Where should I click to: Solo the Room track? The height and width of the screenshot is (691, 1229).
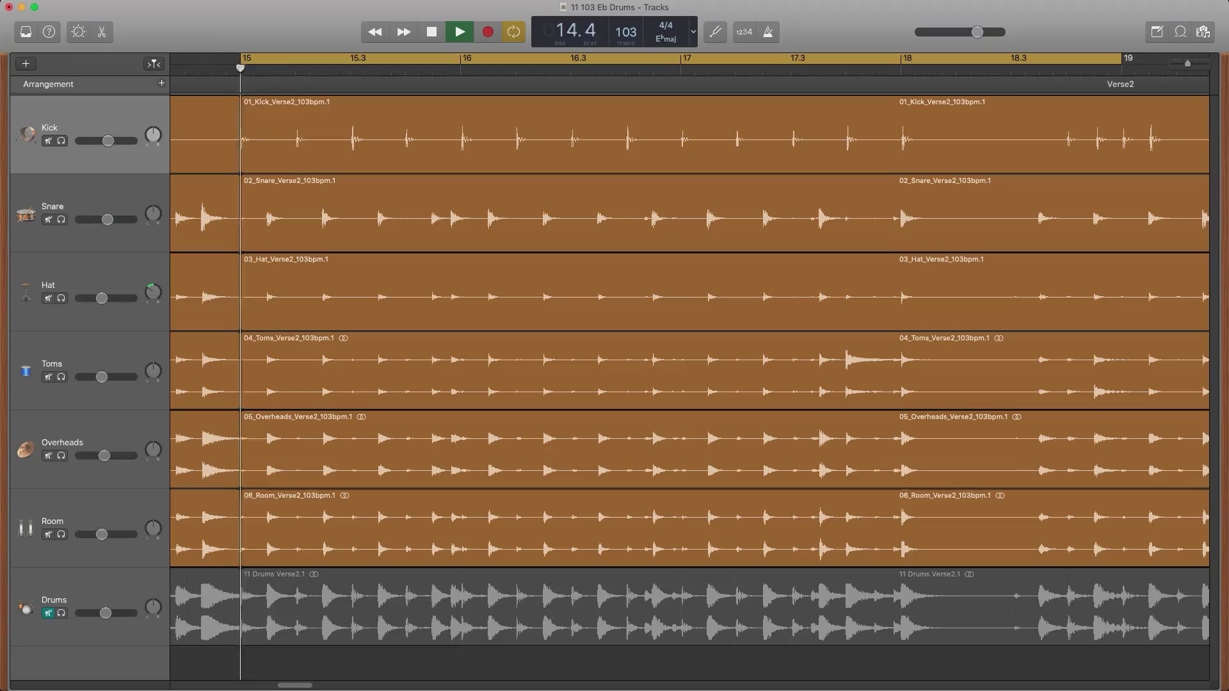click(61, 534)
